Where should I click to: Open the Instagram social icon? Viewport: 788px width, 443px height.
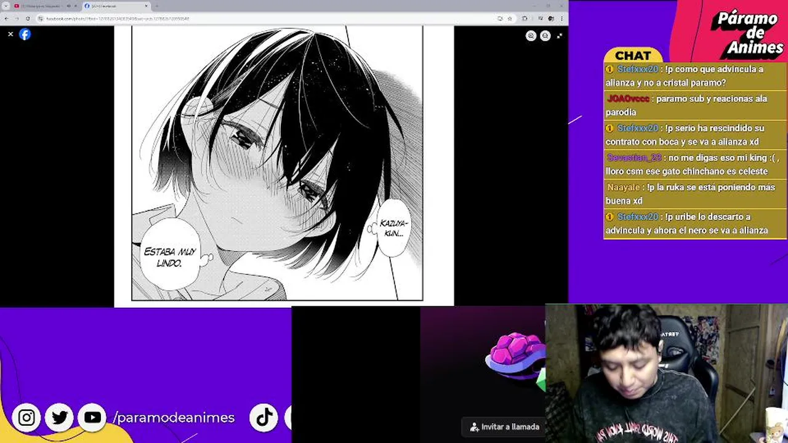coord(26,418)
